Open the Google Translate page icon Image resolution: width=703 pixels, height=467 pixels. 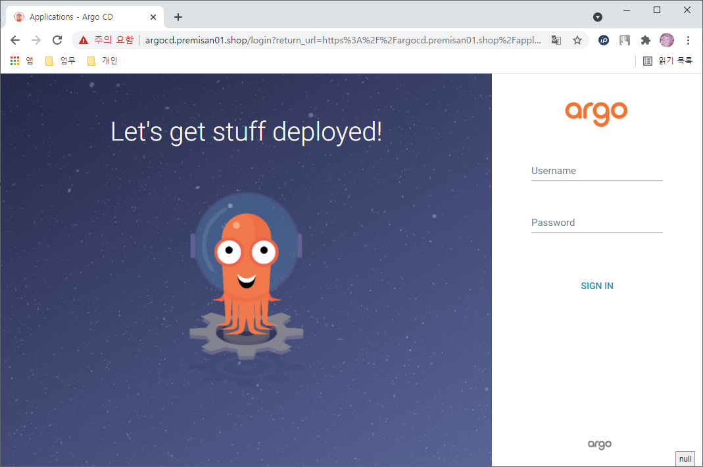point(556,40)
